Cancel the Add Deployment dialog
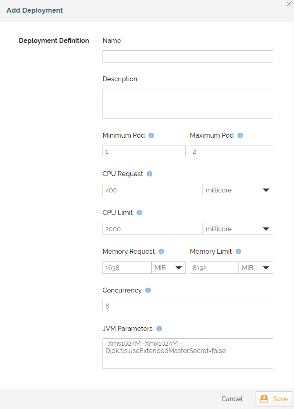 232,399
